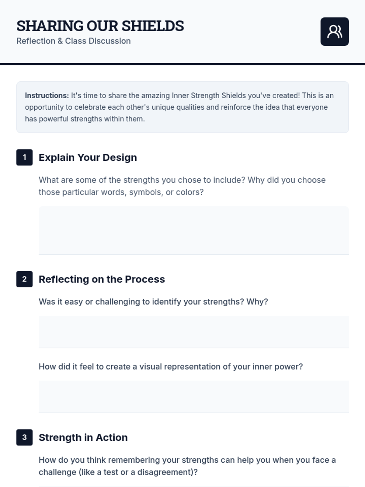Click the "Reflection & Class Discussion" subtitle
The image size is (365, 487).
pyautogui.click(x=74, y=41)
